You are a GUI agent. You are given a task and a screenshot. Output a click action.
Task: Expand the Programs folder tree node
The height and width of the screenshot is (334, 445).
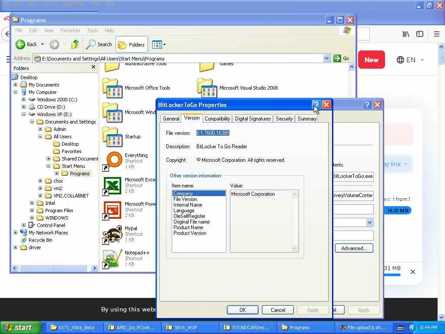(x=56, y=173)
